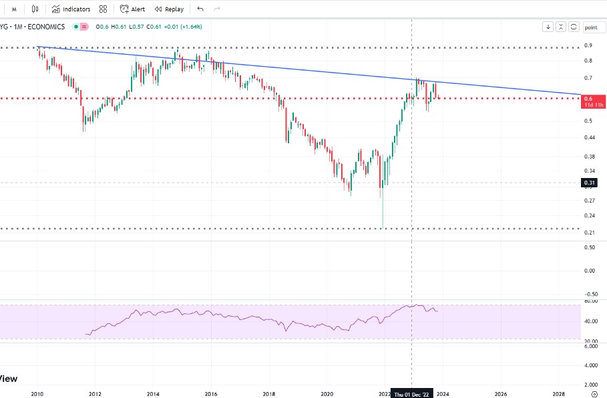Click the down arrow pane button
This screenshot has width=607, height=398.
click(548, 27)
